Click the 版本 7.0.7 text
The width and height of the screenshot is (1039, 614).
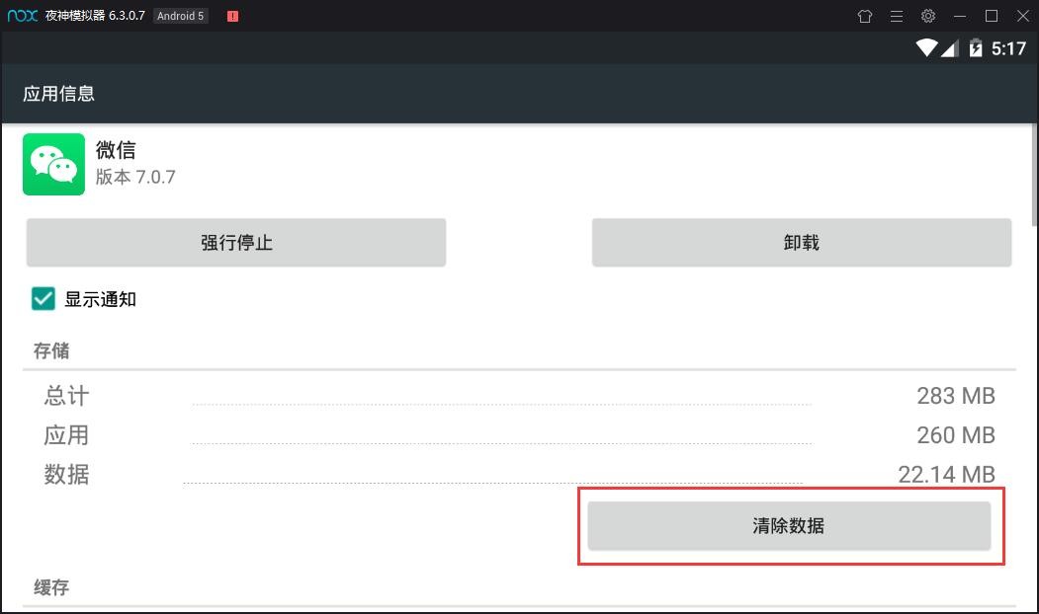tap(135, 177)
